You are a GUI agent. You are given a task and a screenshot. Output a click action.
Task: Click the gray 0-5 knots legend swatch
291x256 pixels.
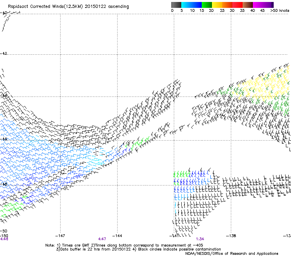pyautogui.click(x=176, y=5)
